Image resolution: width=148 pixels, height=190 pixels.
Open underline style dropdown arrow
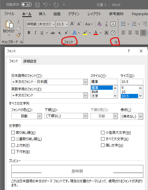tap(47, 33)
